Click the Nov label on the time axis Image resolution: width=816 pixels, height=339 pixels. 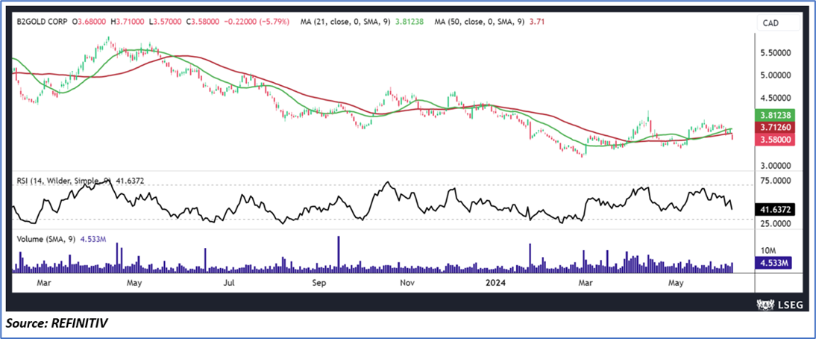pos(407,283)
